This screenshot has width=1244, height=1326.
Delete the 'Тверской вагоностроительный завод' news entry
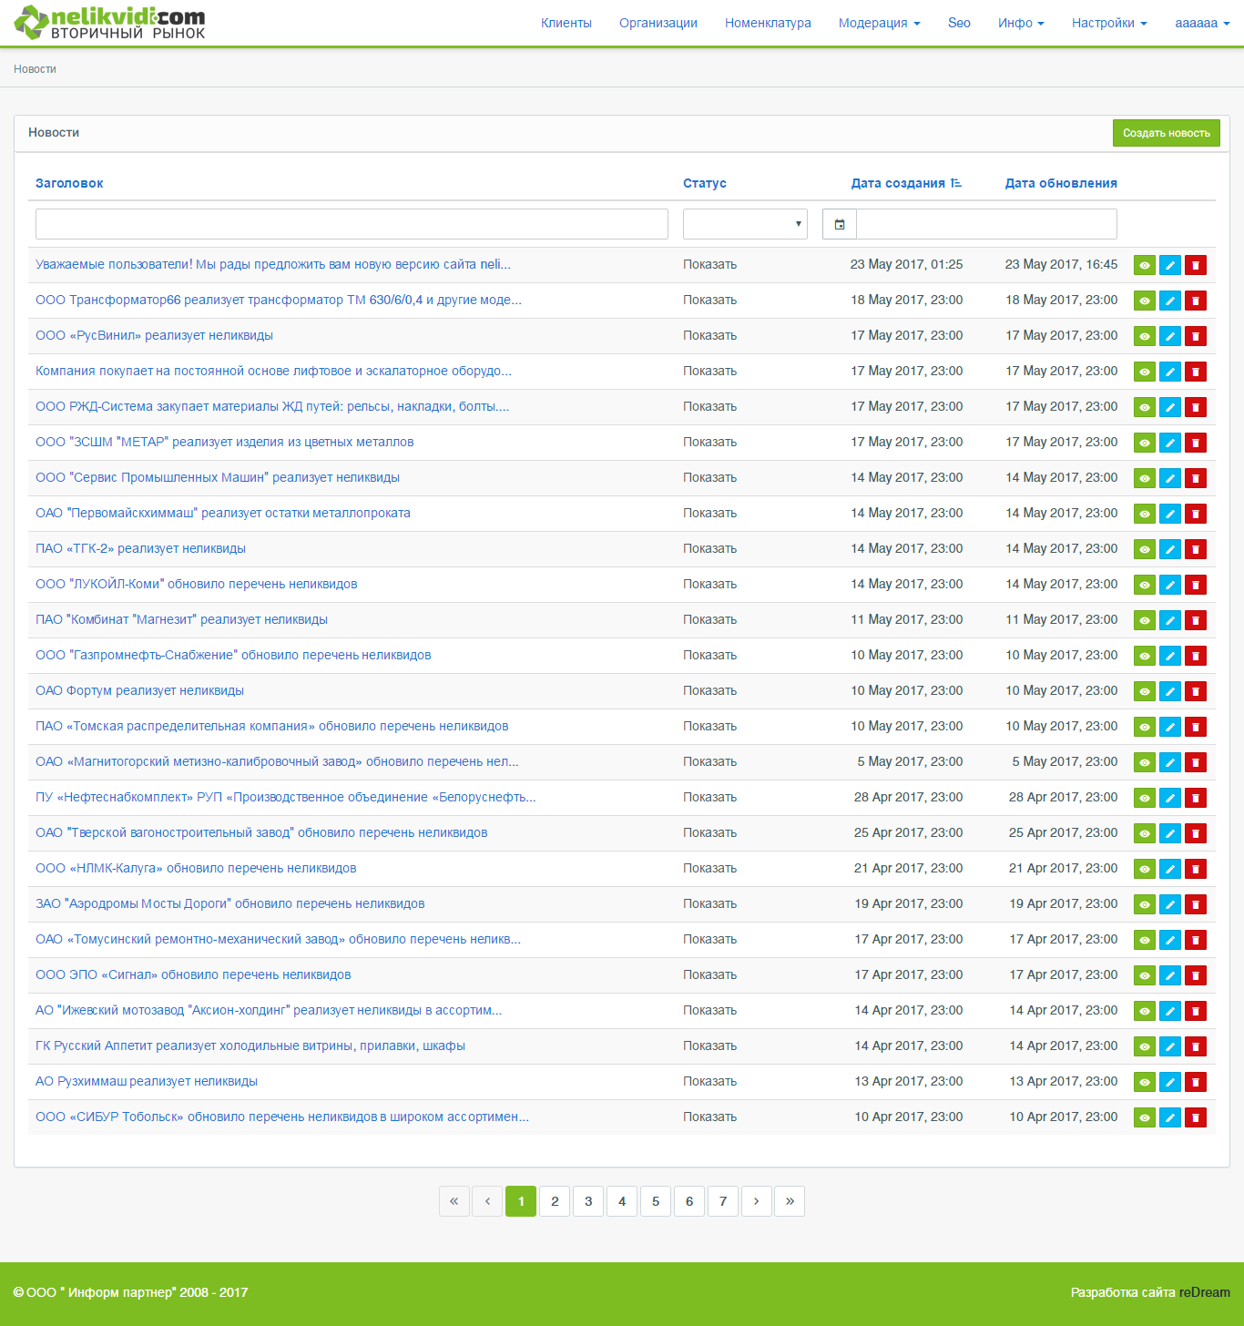click(x=1196, y=833)
